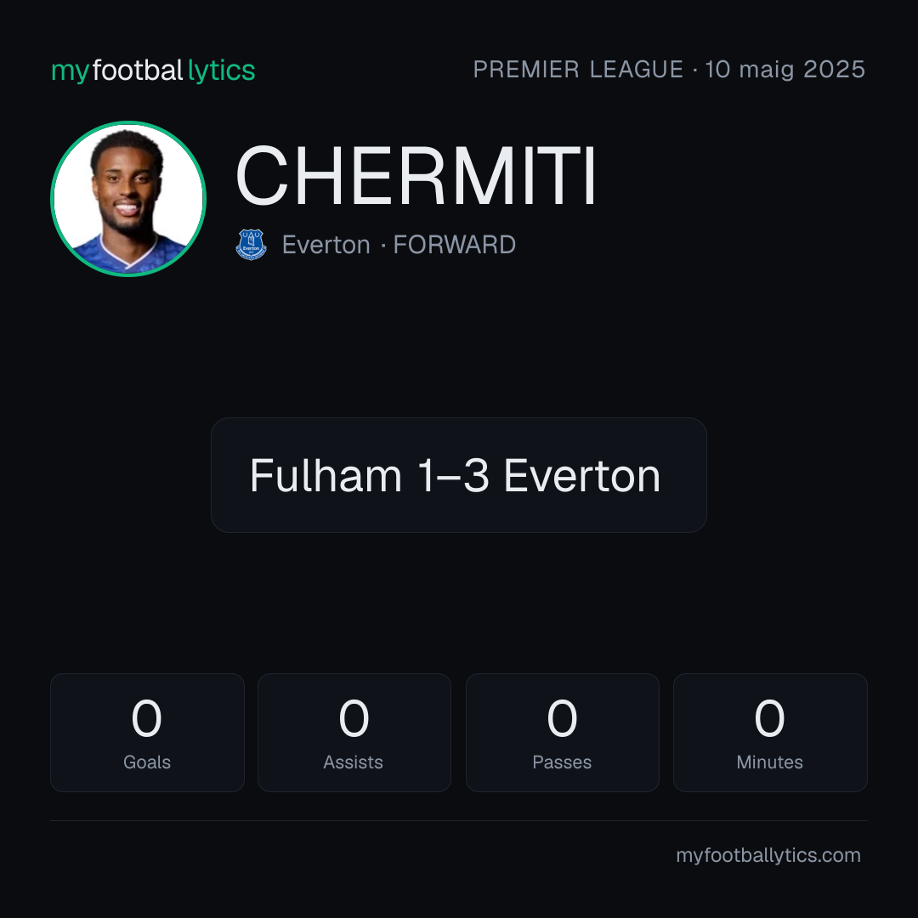Viewport: 918px width, 918px height.
Task: Click the FORWARD position label
Action: coord(454,245)
